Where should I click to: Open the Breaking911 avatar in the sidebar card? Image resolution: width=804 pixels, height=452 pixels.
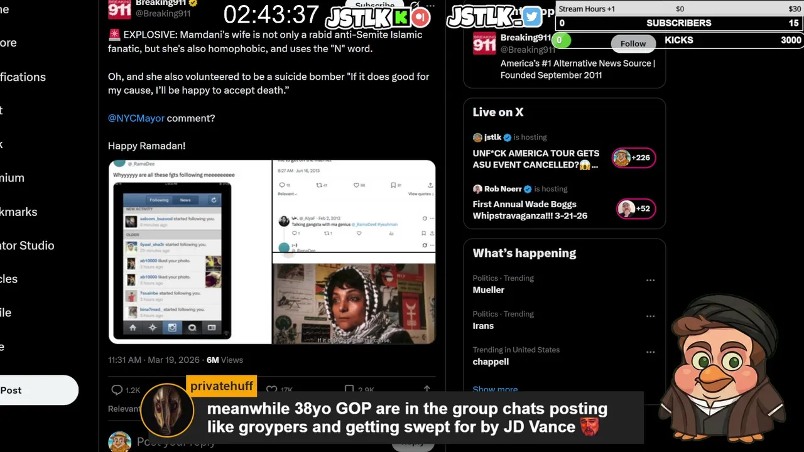(x=484, y=43)
